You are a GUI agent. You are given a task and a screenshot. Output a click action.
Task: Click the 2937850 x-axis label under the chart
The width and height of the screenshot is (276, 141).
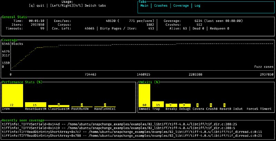pos(266,74)
